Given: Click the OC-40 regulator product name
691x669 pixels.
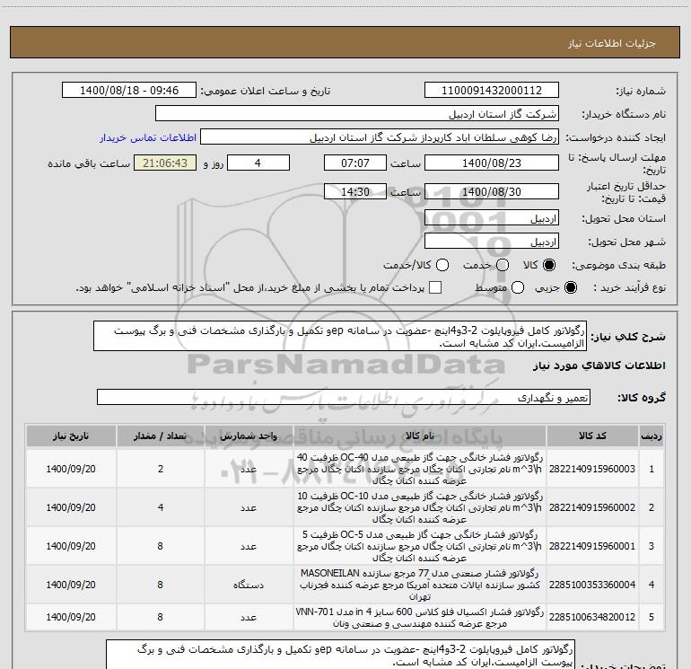Looking at the screenshot, I should (x=420, y=469).
